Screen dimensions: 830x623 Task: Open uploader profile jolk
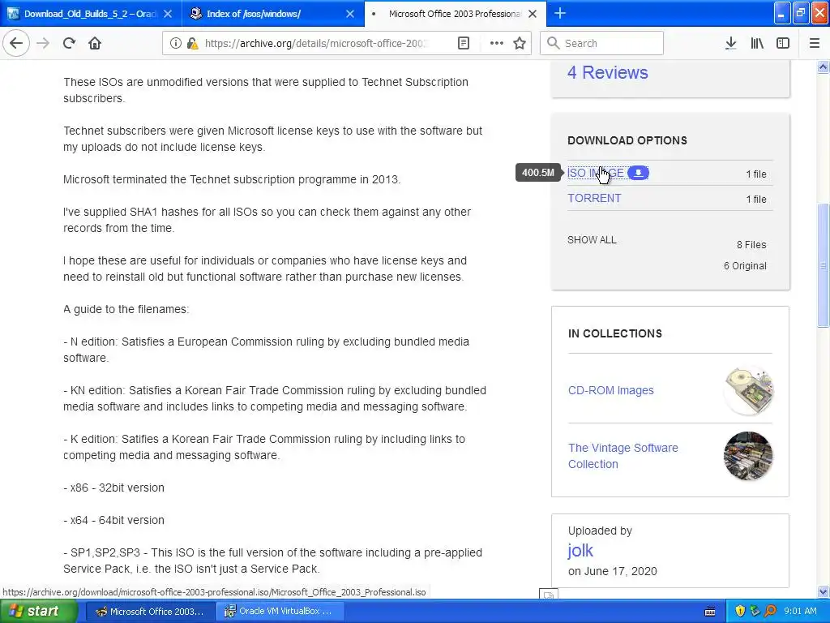580,551
